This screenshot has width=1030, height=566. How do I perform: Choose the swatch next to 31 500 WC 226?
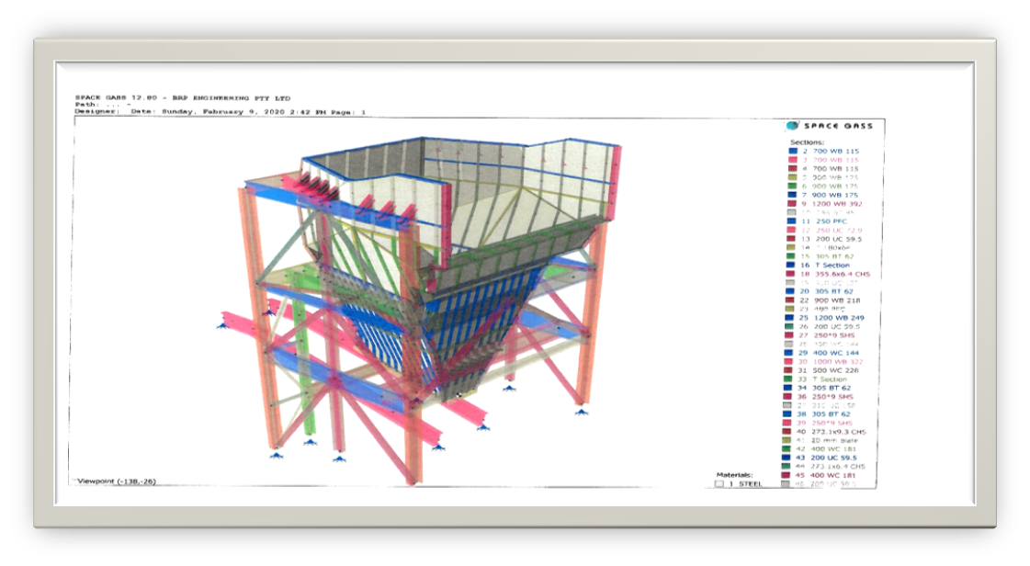tap(792, 370)
